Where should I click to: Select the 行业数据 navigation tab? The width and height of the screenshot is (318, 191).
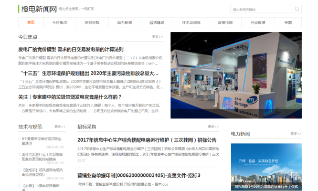(258, 23)
